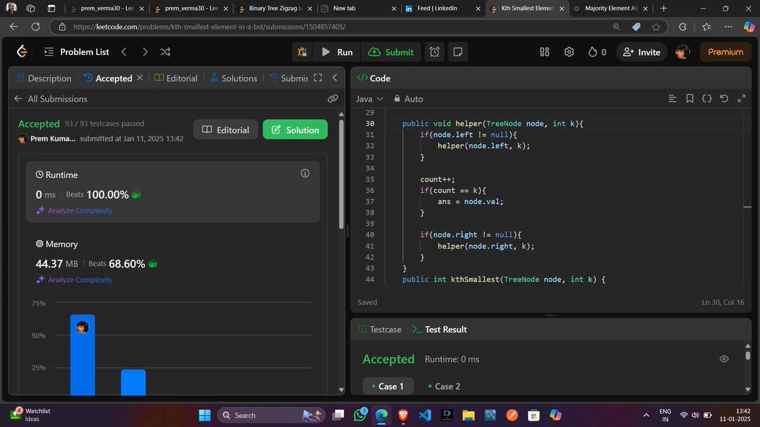Open LeetCode settings gear

[x=569, y=52]
